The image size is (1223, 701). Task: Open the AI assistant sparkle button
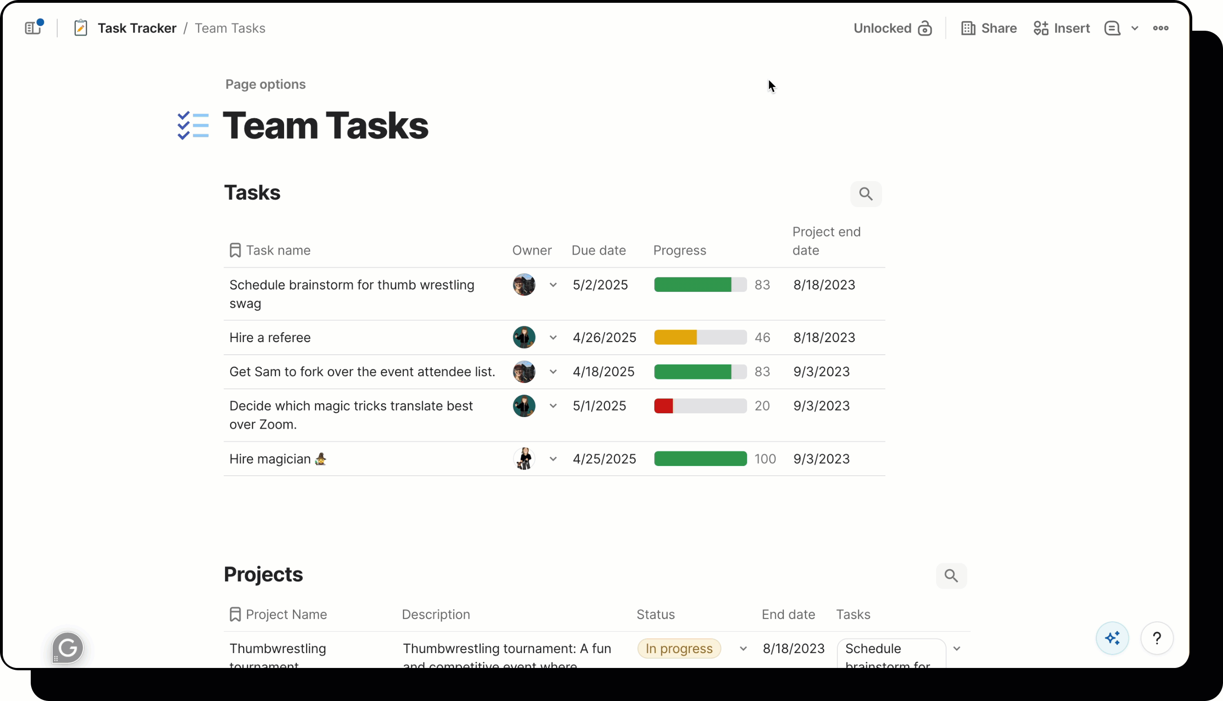1112,639
